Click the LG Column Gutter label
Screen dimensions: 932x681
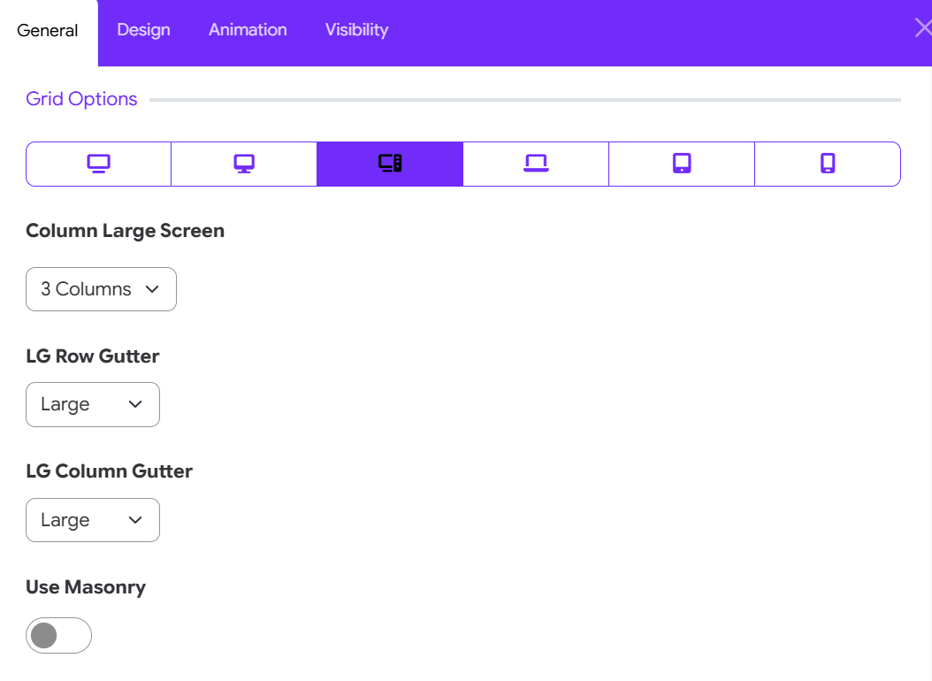(110, 471)
